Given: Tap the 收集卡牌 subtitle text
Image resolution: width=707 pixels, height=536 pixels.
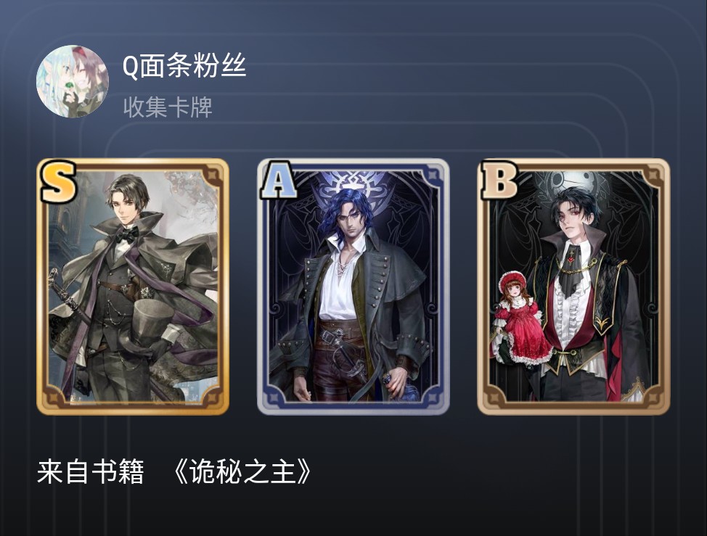Looking at the screenshot, I should coord(168,107).
